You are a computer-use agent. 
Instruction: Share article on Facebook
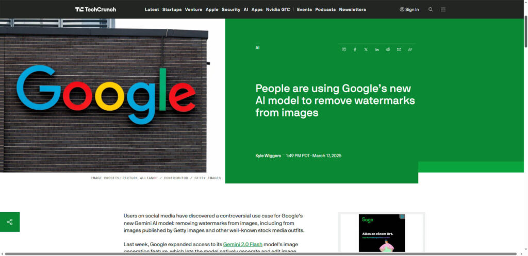[x=355, y=49]
